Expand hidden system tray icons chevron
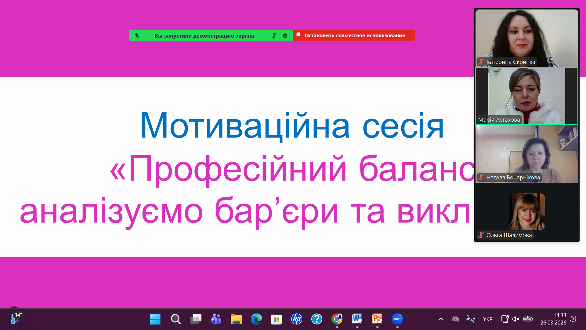The height and width of the screenshot is (330, 586). tap(441, 319)
